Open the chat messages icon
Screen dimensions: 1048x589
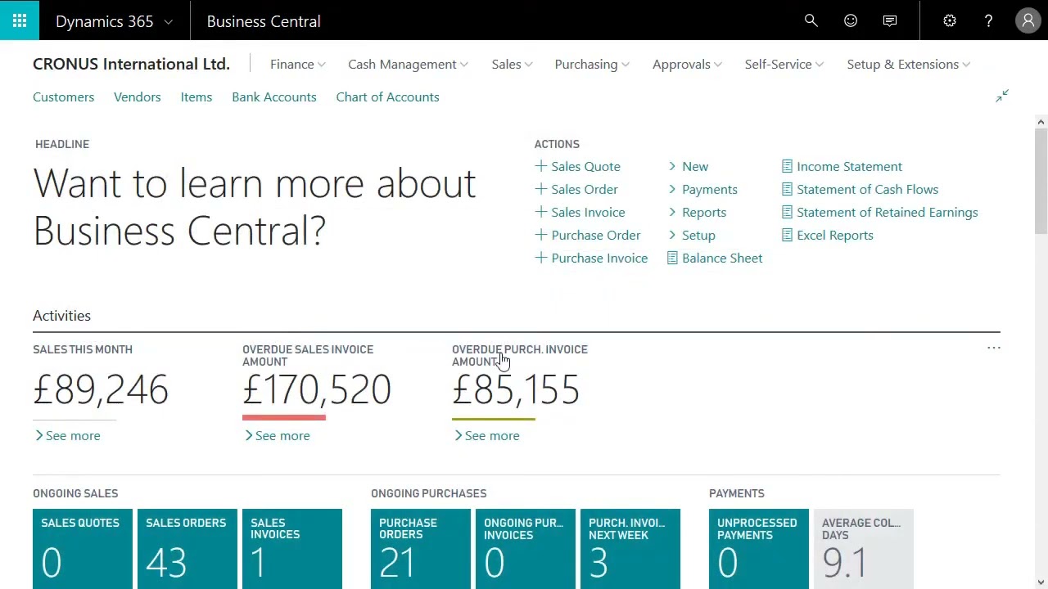tap(889, 20)
